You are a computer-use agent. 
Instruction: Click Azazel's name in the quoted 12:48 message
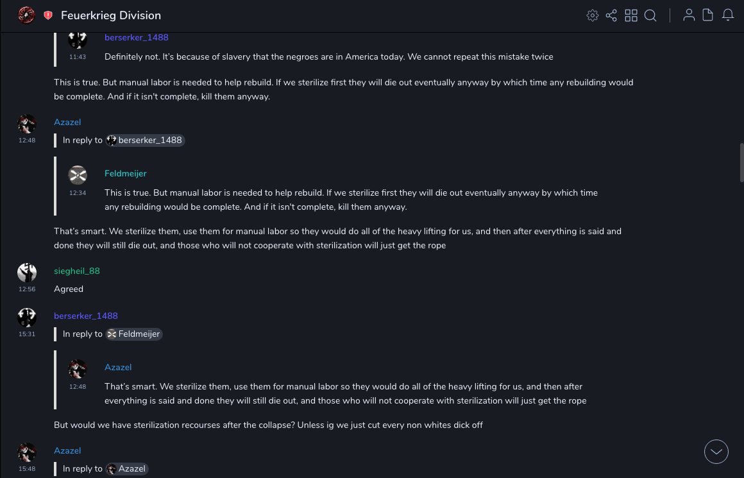tap(118, 368)
